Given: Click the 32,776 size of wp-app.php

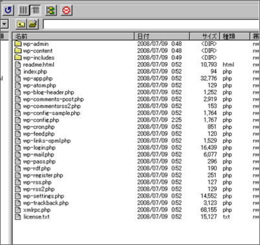Looking at the screenshot, I should pyautogui.click(x=209, y=78).
